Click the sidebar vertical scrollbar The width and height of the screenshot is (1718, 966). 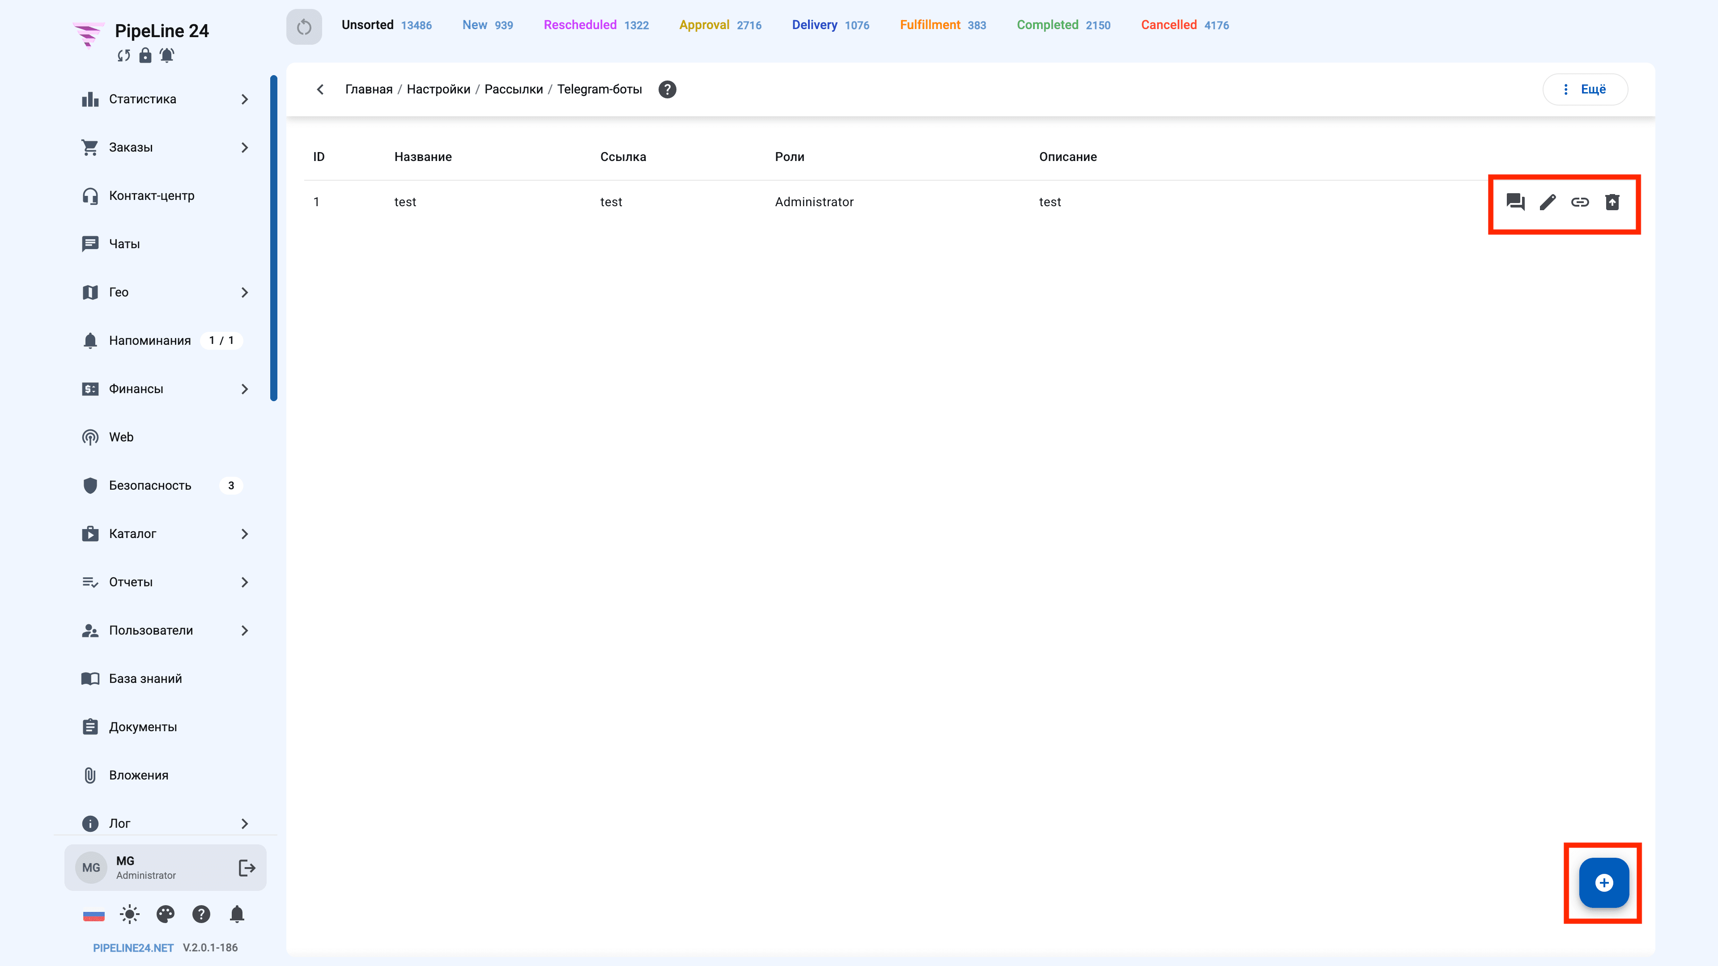(x=273, y=238)
